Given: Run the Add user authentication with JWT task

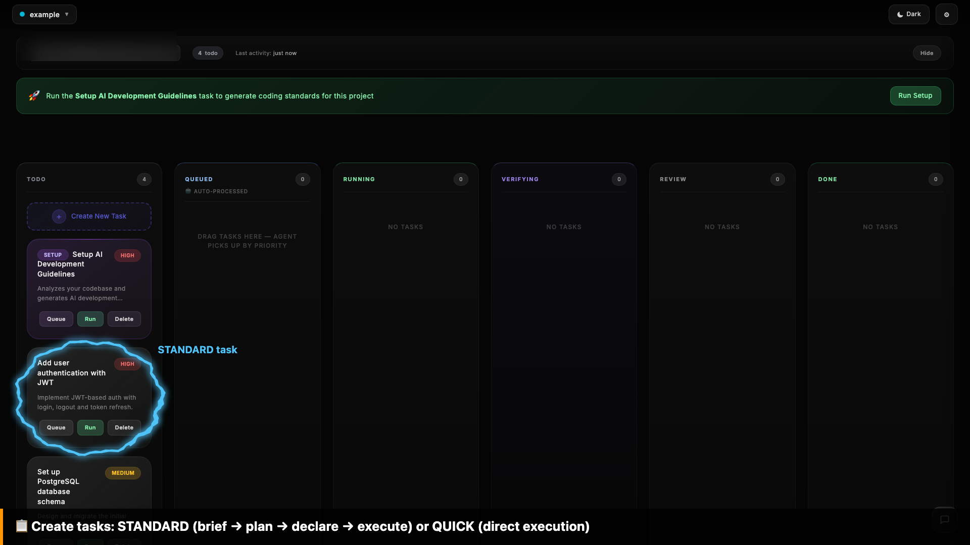Looking at the screenshot, I should (x=90, y=427).
